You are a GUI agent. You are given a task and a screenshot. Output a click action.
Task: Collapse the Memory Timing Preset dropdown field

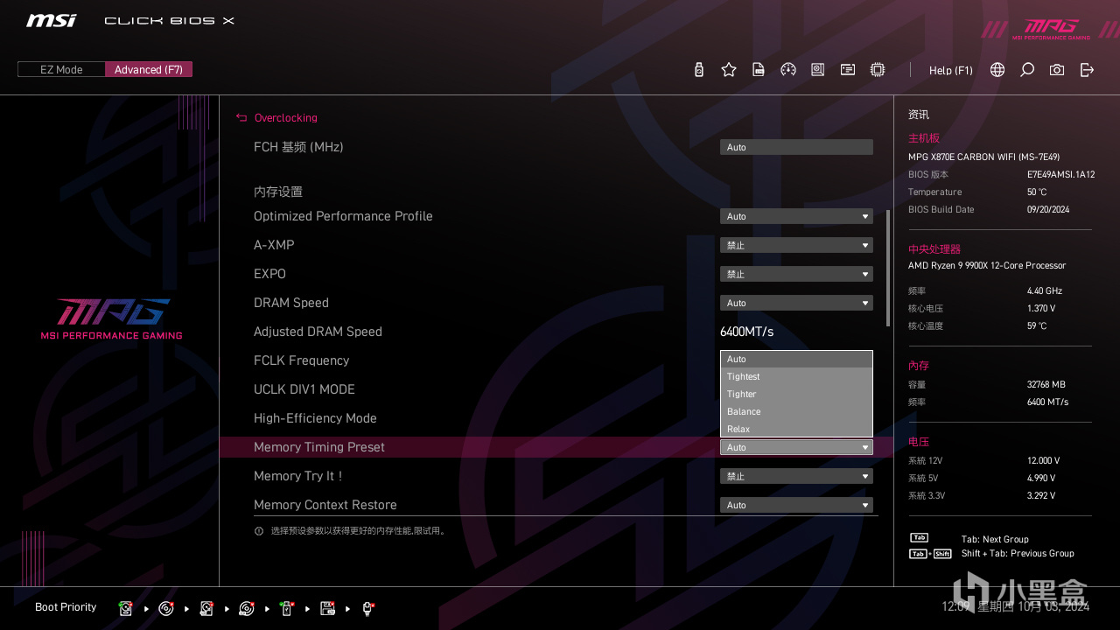796,447
